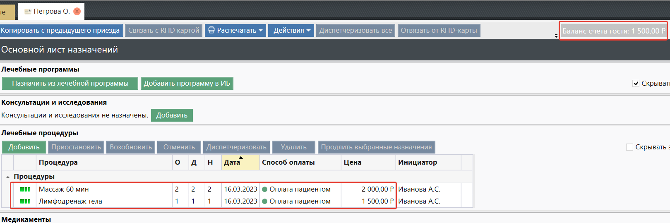Close the Петрова О. tab
This screenshot has width=670, height=223.
[77, 12]
